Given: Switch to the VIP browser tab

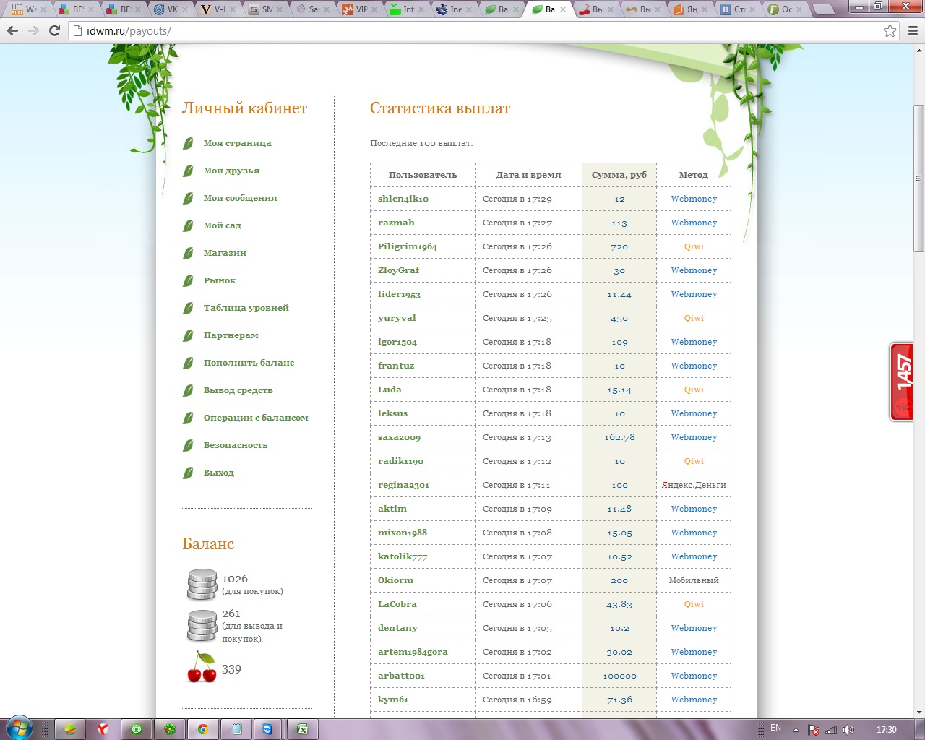Looking at the screenshot, I should 358,9.
